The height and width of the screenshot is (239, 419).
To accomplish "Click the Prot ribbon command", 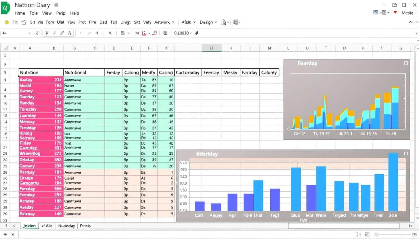I will (x=82, y=22).
